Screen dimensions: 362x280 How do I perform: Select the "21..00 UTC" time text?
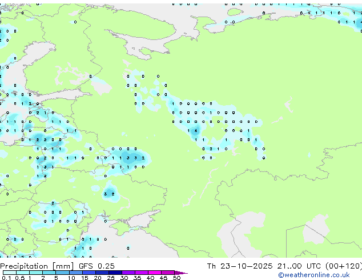pyautogui.click(x=299, y=266)
